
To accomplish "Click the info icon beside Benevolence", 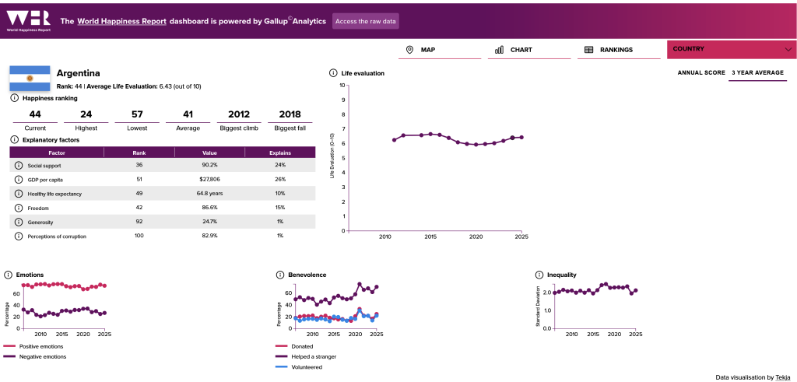I will point(280,275).
